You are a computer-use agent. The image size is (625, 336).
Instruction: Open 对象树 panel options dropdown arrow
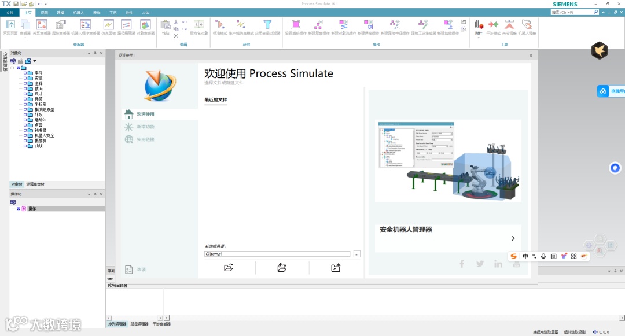point(89,53)
